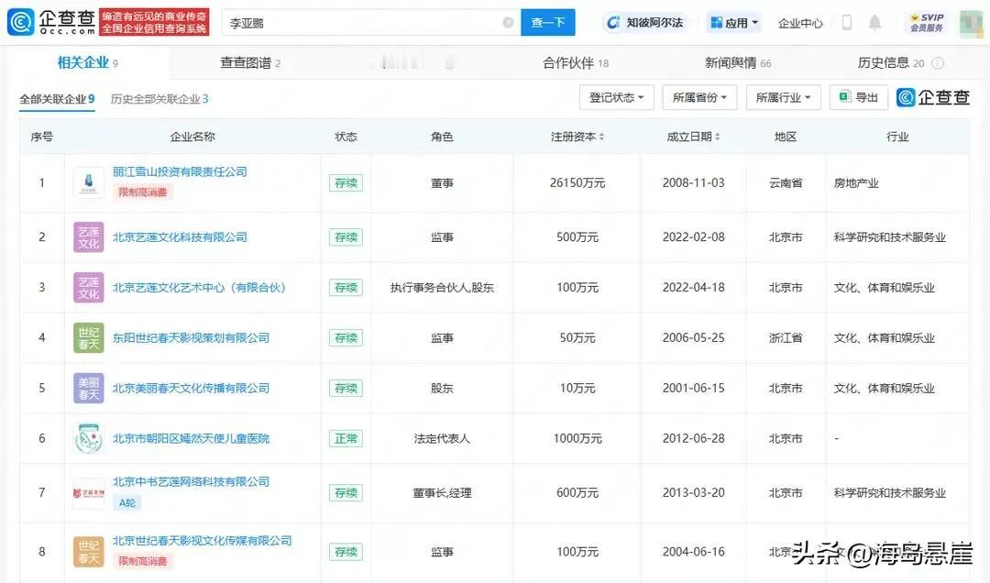Open 企业中心 link
Viewport: 990px width, 583px height.
click(x=800, y=23)
